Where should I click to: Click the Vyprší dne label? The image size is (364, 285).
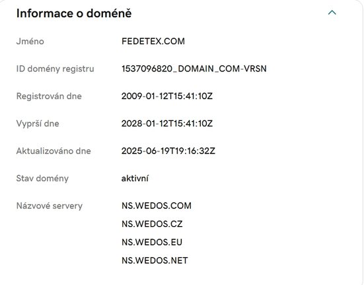point(38,124)
